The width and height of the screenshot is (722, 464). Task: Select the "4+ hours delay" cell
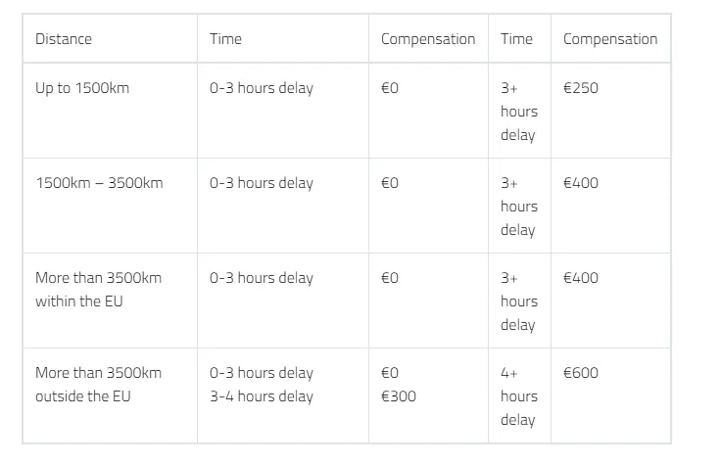pos(518,396)
